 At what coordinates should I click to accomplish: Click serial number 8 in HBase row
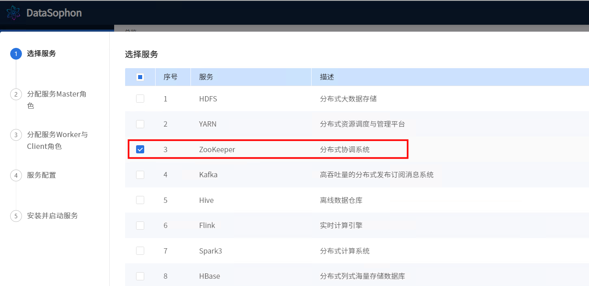[165, 276]
